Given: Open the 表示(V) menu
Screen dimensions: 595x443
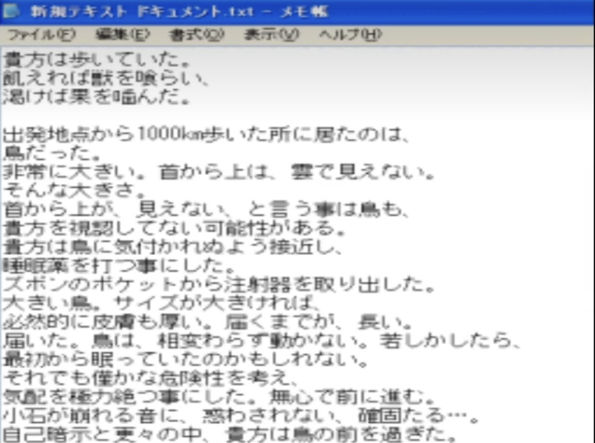Looking at the screenshot, I should [271, 35].
